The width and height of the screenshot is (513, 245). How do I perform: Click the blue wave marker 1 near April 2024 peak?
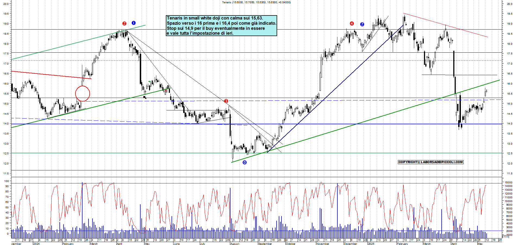click(134, 23)
